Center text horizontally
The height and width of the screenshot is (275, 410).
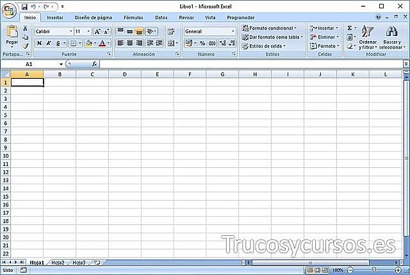(x=129, y=43)
